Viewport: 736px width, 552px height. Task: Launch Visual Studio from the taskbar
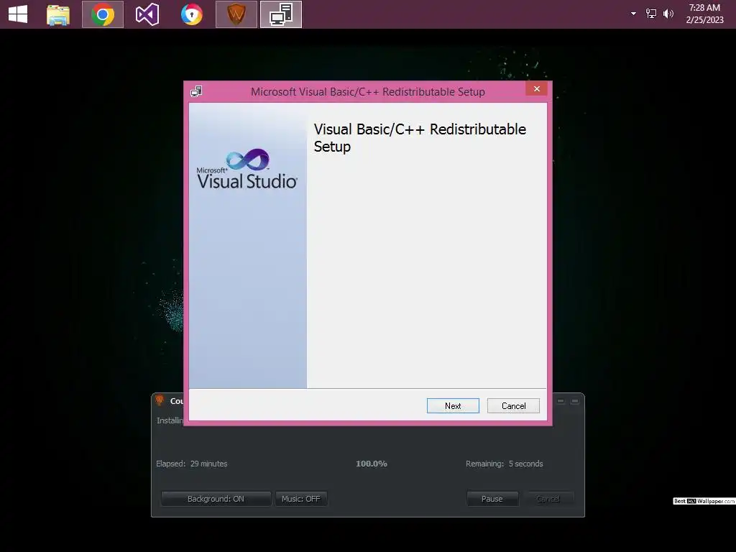tap(147, 14)
